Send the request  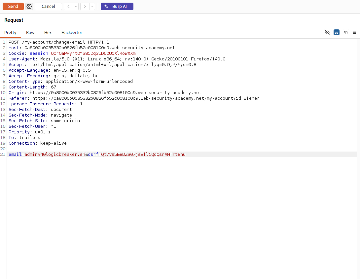pyautogui.click(x=13, y=6)
